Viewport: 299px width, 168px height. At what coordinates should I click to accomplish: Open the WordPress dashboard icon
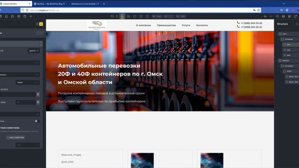click(290, 16)
